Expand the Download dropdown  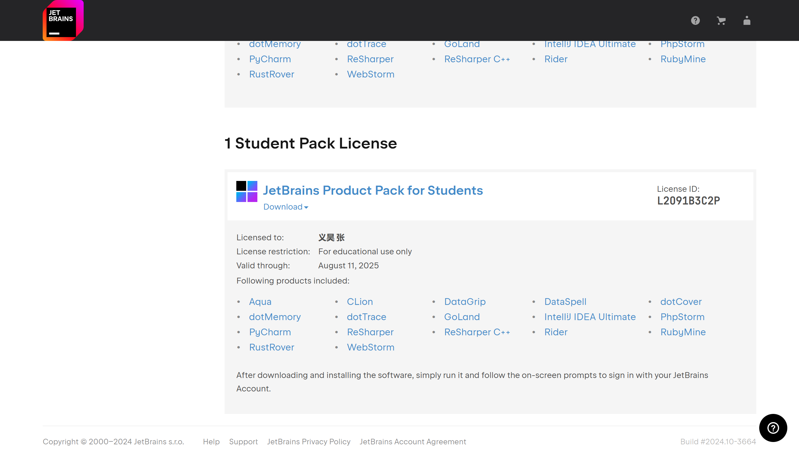[x=286, y=207]
